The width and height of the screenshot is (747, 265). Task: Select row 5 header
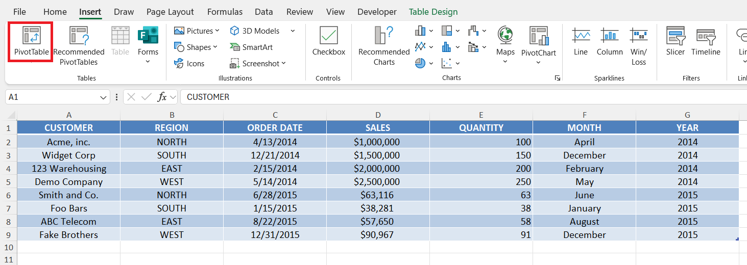point(8,182)
